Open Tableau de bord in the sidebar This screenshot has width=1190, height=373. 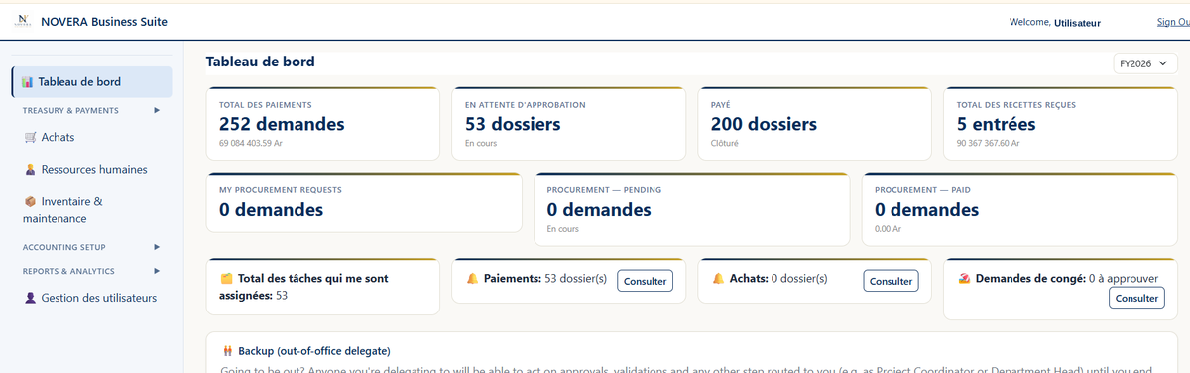click(91, 82)
